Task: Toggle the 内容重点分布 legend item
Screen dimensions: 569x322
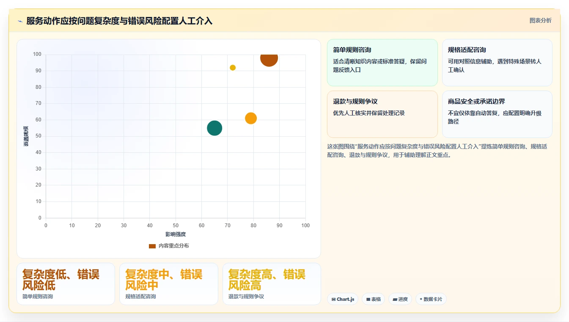Action: pos(169,246)
